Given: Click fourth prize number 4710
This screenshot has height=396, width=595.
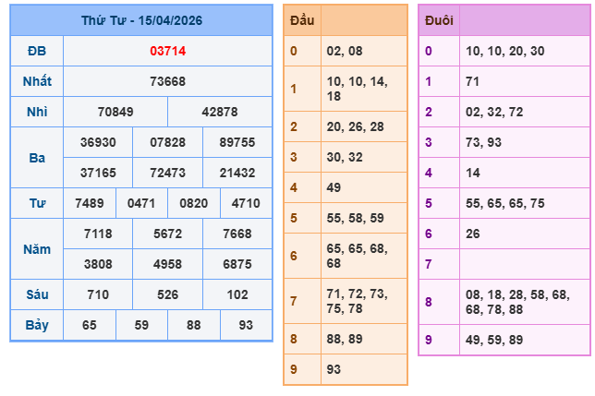Looking at the screenshot, I should coord(246,203).
